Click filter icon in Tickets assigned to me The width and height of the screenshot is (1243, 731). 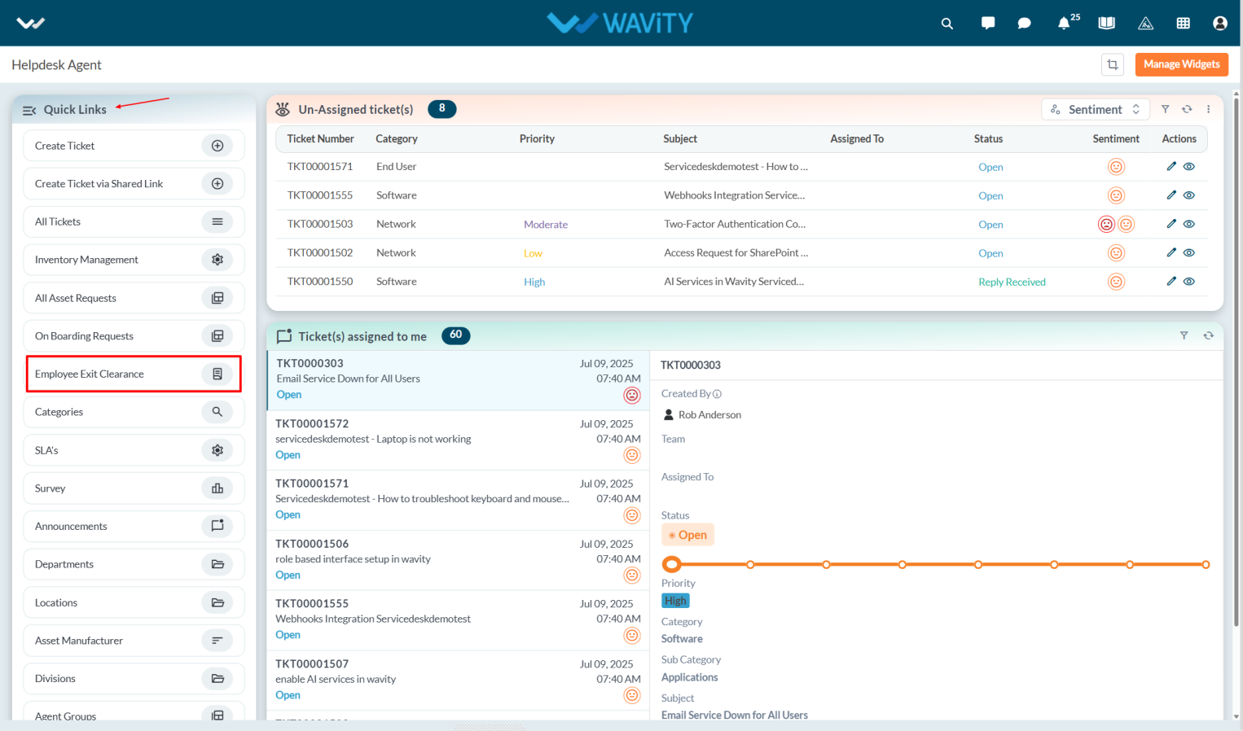[x=1184, y=335]
